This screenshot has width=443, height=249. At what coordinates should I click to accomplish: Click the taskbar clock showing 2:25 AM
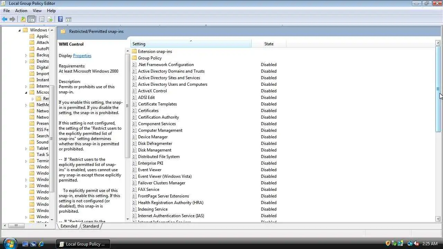point(430,244)
